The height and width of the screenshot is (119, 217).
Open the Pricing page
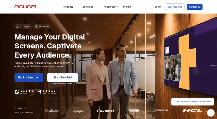[127, 7]
